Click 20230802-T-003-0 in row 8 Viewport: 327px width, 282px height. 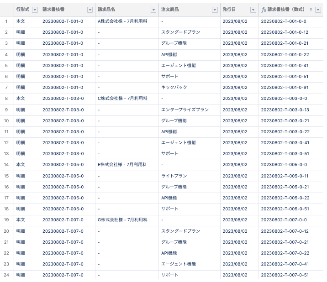point(63,99)
